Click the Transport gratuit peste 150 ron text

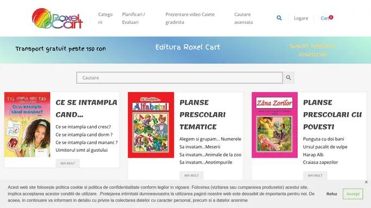(x=61, y=49)
